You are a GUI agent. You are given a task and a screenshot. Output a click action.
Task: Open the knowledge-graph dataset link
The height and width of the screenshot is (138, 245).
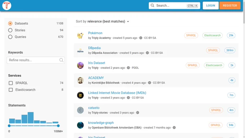[101, 123]
